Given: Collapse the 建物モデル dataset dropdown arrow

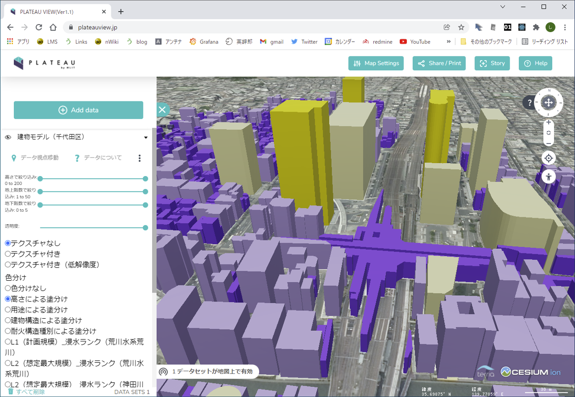Looking at the screenshot, I should pos(146,138).
